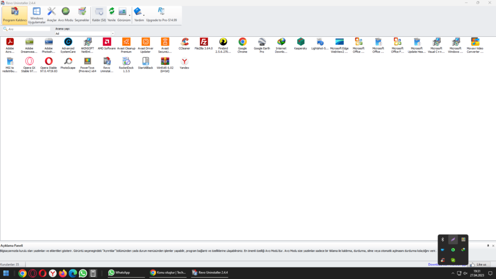Select FileZilla 3.64.0 icon
The height and width of the screenshot is (279, 496).
click(x=204, y=44)
